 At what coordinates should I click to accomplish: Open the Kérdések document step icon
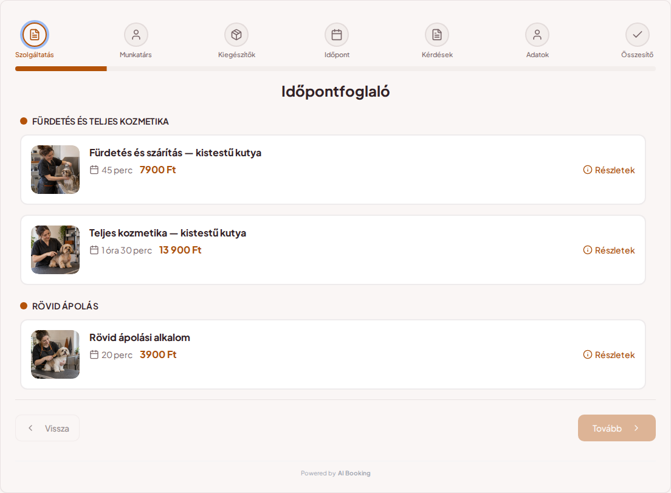437,35
